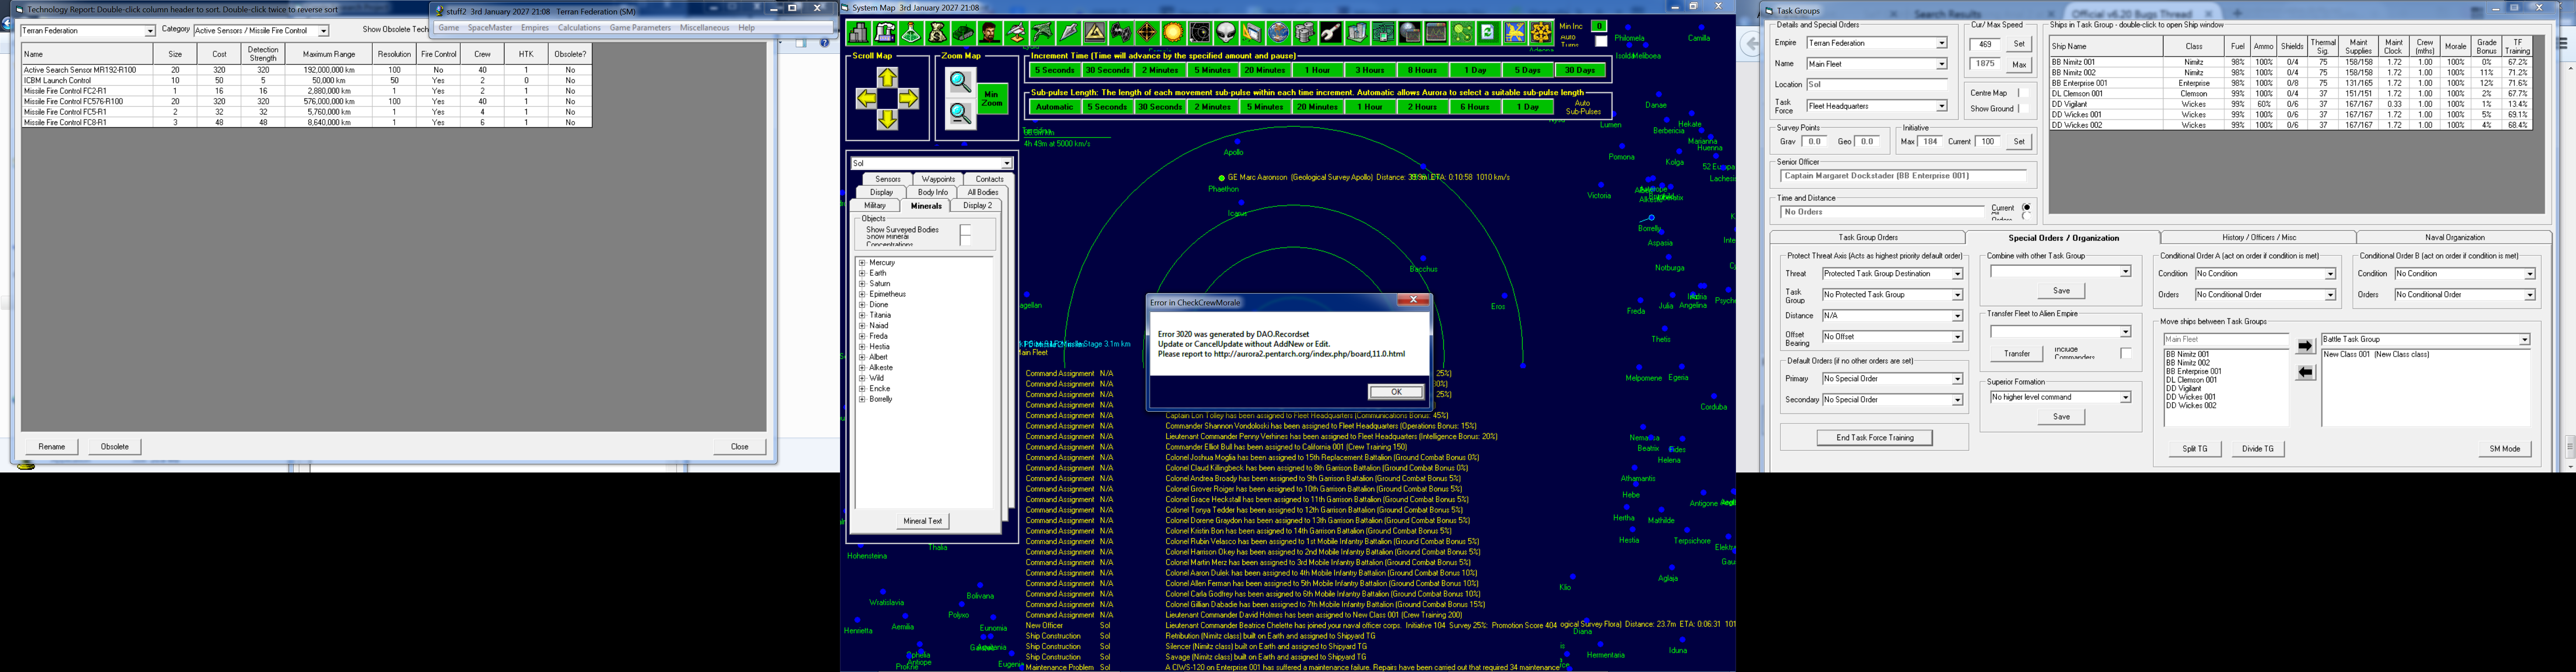The width and height of the screenshot is (2576, 672).
Task: Open the grey arrowhead starship icon
Action: [1069, 33]
